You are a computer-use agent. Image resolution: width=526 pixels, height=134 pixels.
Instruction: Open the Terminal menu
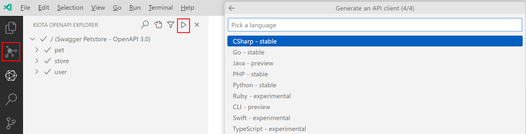[161, 7]
